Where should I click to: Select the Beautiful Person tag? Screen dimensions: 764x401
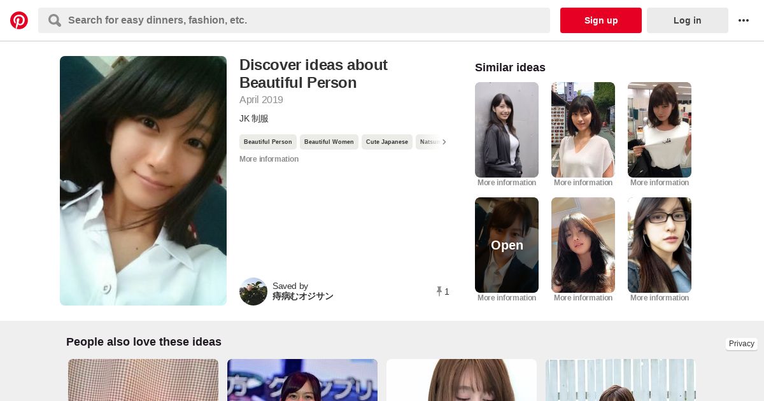[268, 142]
